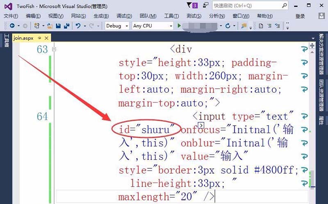This screenshot has width=328, height=204.
Task: Toggle pin on join.aspx tab
Action: pyautogui.click(x=39, y=38)
